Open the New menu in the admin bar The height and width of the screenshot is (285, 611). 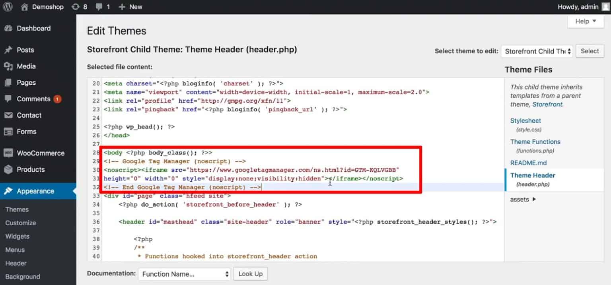pyautogui.click(x=130, y=6)
